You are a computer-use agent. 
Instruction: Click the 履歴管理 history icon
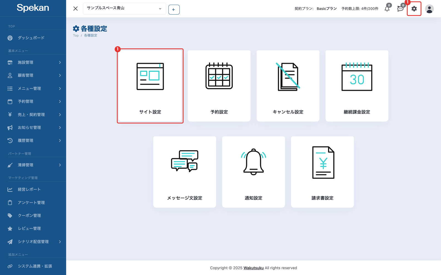tap(10, 141)
